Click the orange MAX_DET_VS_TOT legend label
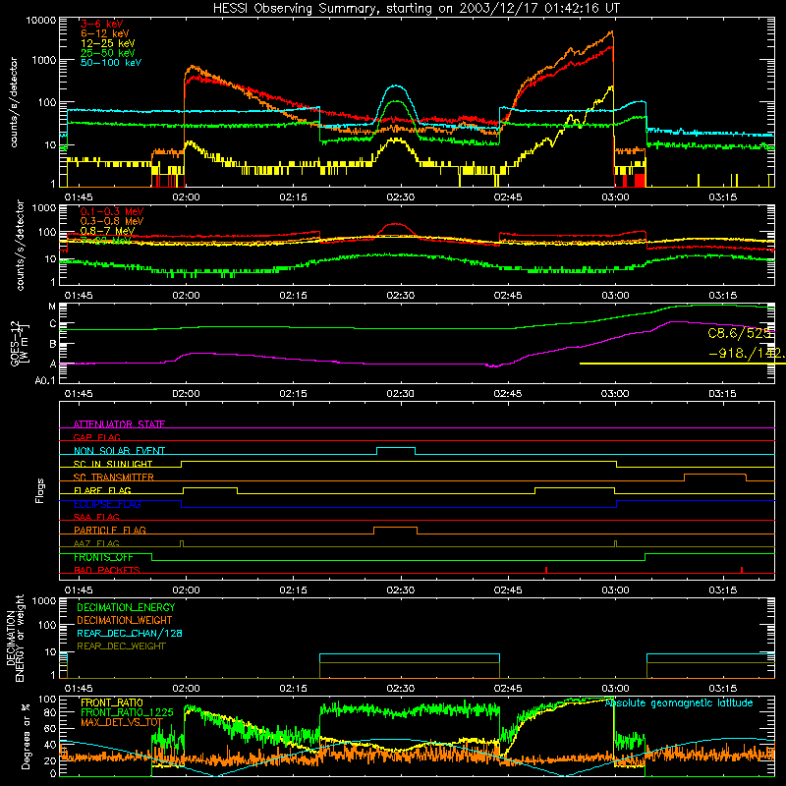Viewport: 786px width, 786px height. coord(122,722)
